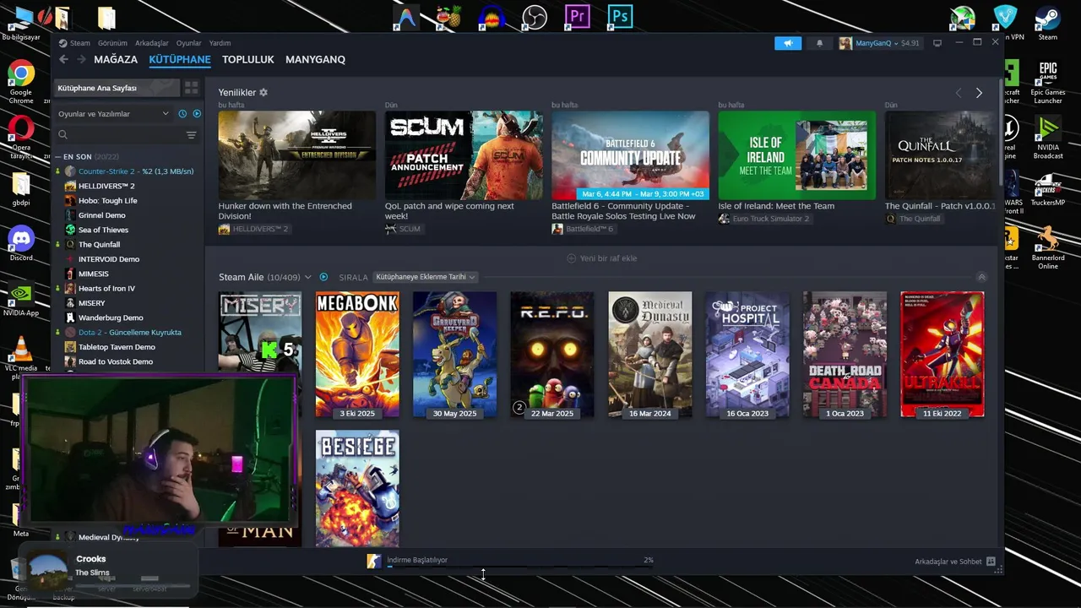Open the ULTRAKILL game cover
The image size is (1081, 608).
pyautogui.click(x=942, y=355)
